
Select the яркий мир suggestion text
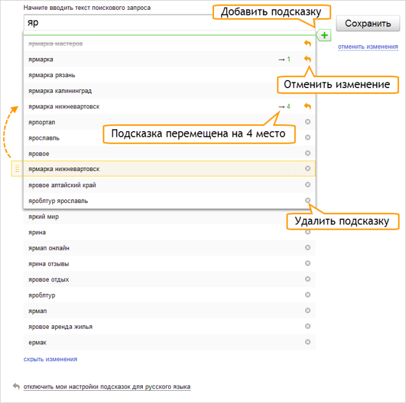[43, 217]
